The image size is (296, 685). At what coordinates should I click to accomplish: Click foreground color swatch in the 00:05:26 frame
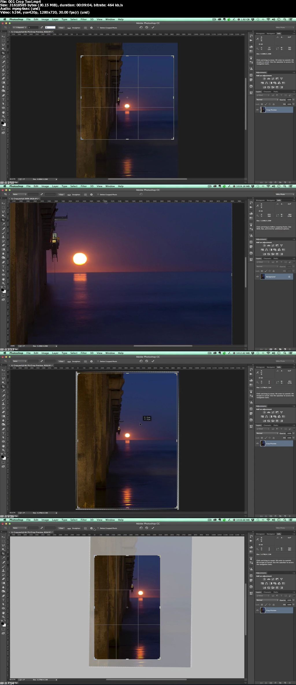coord(2,457)
